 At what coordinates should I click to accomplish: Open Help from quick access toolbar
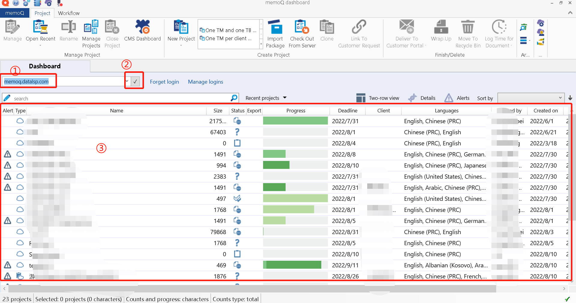coord(16,3)
